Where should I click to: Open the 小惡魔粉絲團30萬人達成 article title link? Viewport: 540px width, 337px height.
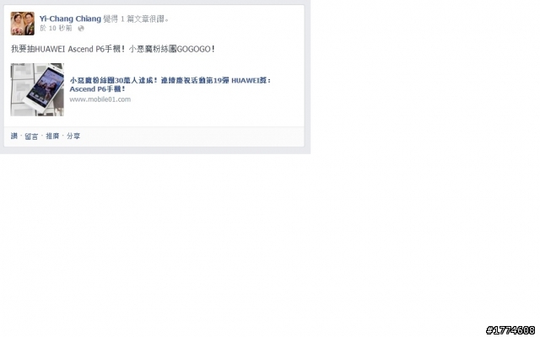pyautogui.click(x=170, y=84)
